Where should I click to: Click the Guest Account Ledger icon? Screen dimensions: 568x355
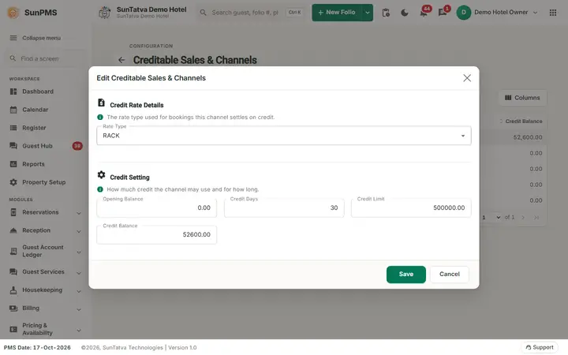click(13, 251)
